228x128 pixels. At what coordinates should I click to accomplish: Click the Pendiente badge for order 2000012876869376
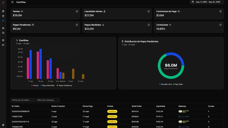click(112, 112)
